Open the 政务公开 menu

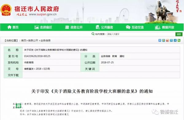pyautogui.click(x=74, y=27)
